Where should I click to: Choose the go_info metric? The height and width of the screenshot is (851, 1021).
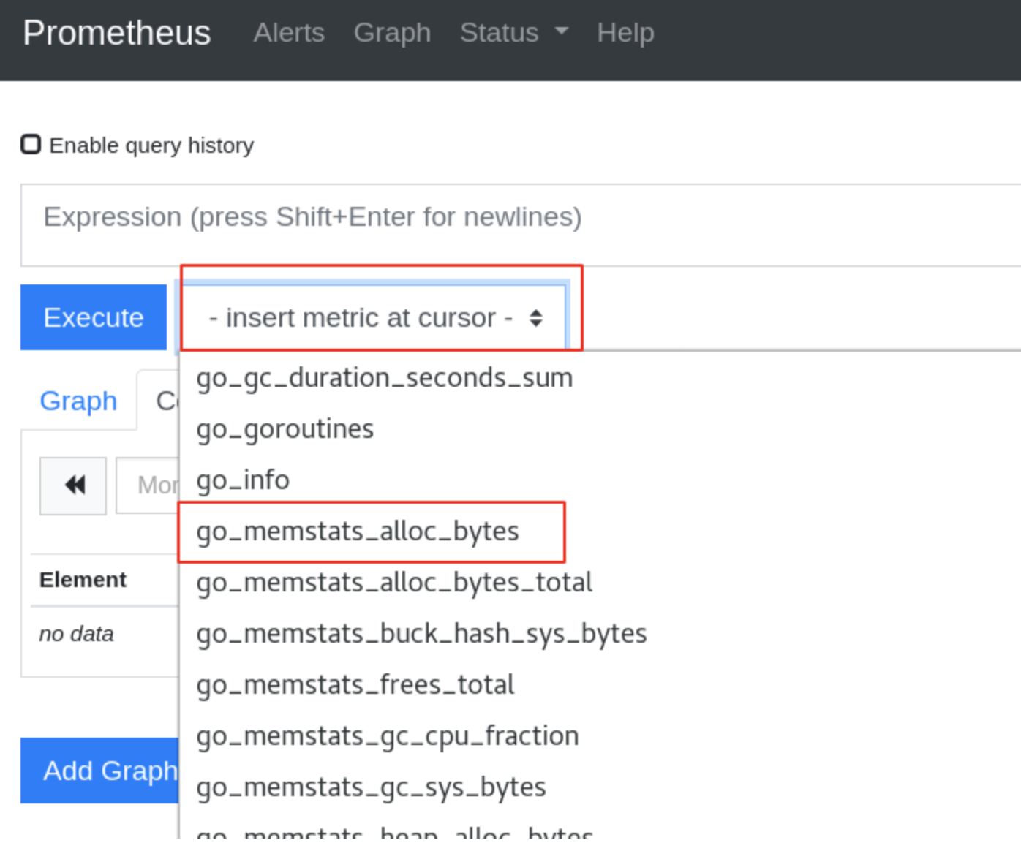[x=243, y=480]
